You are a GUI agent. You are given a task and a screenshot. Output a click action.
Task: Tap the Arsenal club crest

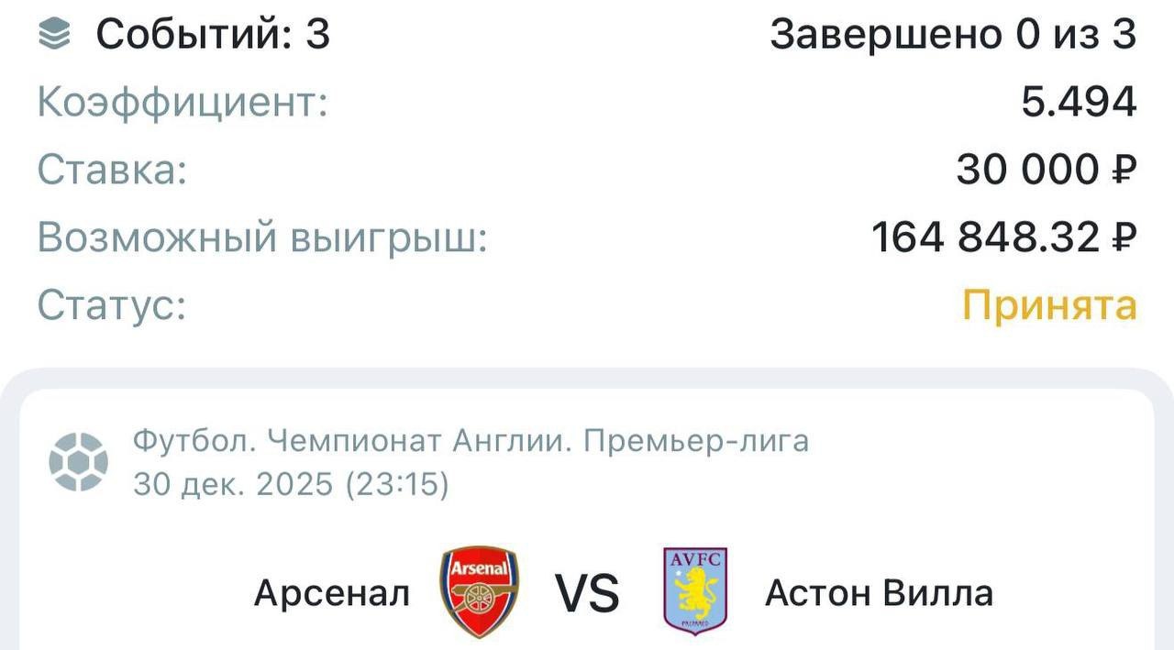click(x=479, y=592)
